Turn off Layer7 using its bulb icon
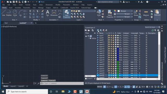The height and width of the screenshot is (94, 167). click(109, 36)
